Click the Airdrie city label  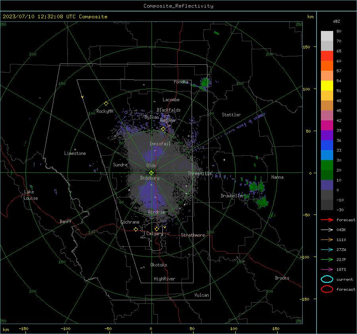coord(156,212)
